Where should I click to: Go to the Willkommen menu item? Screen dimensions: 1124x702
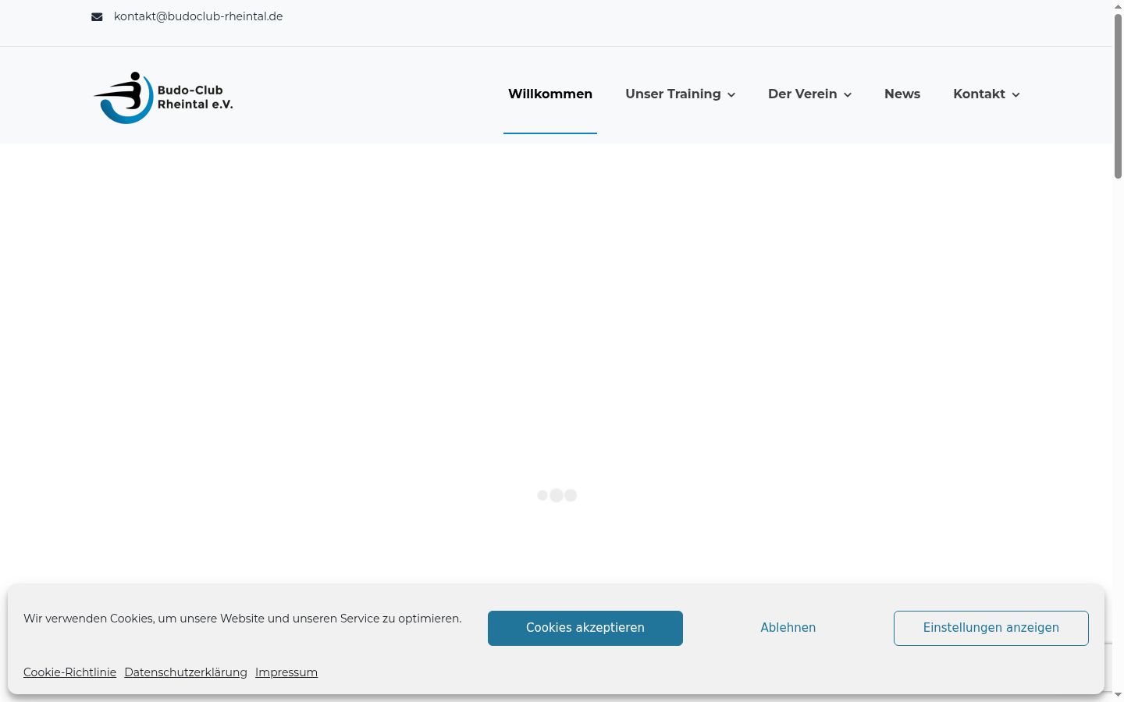point(550,94)
